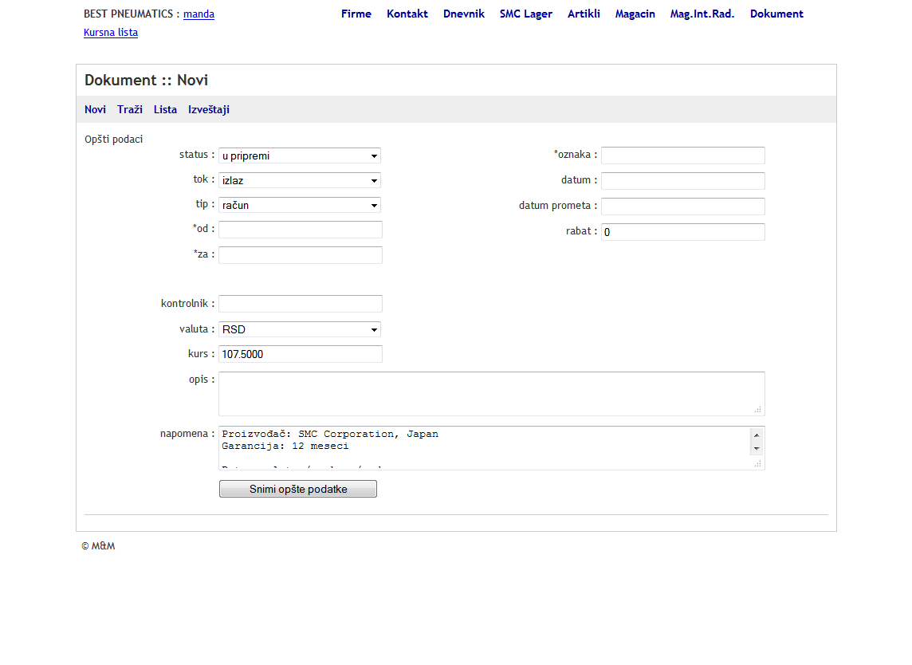Open the Traži search link
Viewport: 912px width, 665px height.
130,109
